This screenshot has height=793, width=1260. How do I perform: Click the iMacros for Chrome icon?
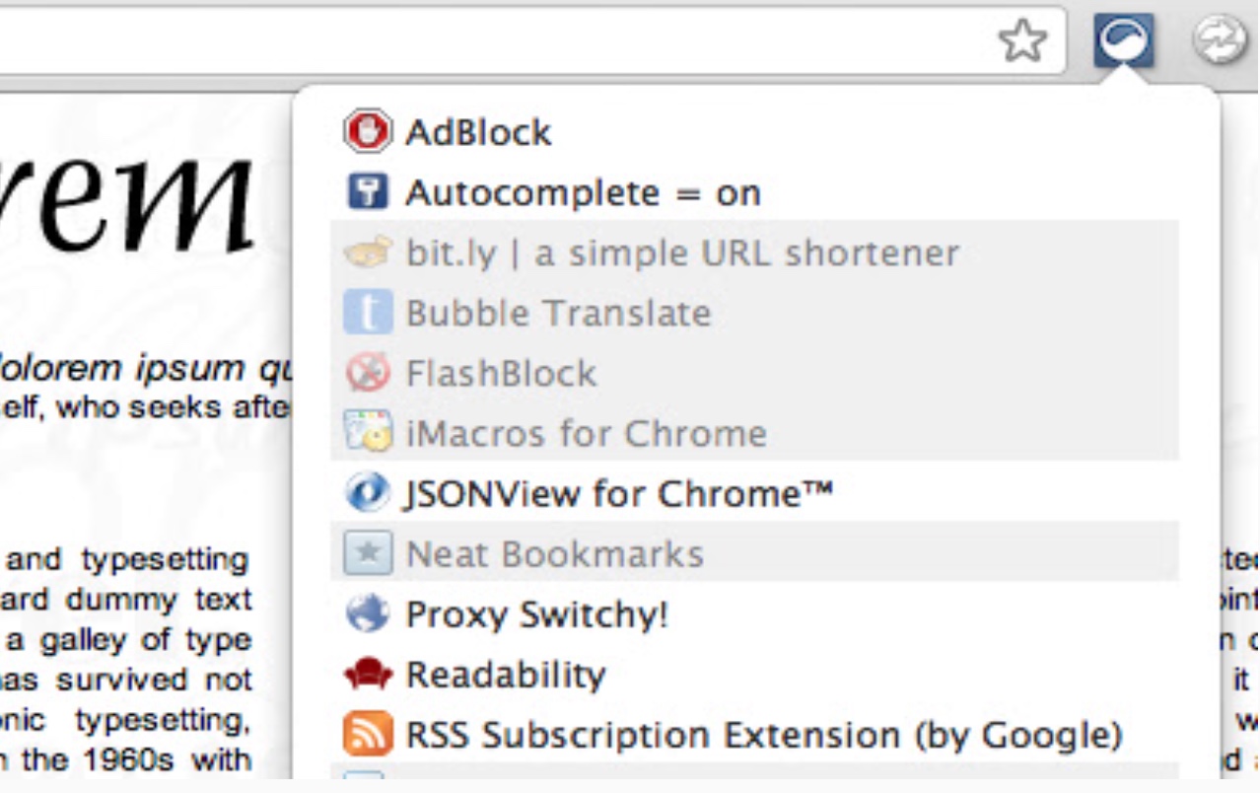tap(368, 433)
